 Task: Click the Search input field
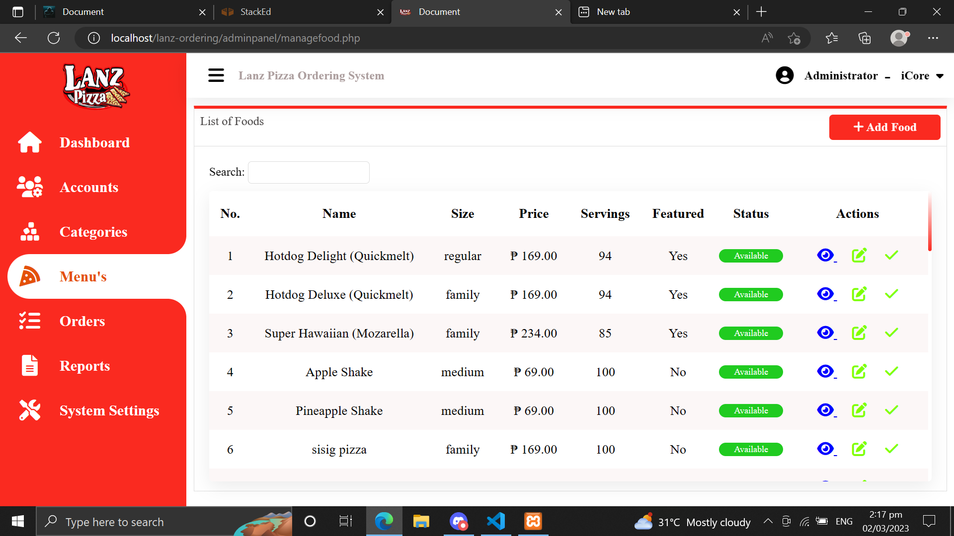(309, 172)
